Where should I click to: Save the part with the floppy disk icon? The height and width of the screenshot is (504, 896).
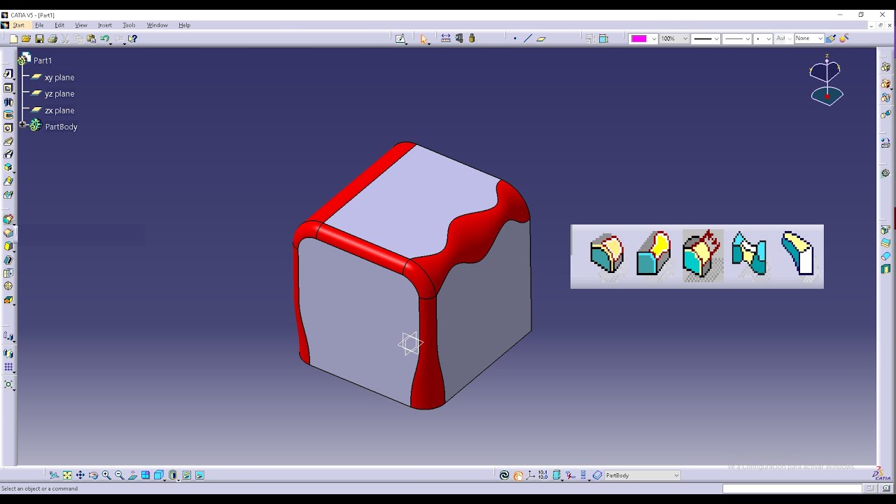[39, 39]
